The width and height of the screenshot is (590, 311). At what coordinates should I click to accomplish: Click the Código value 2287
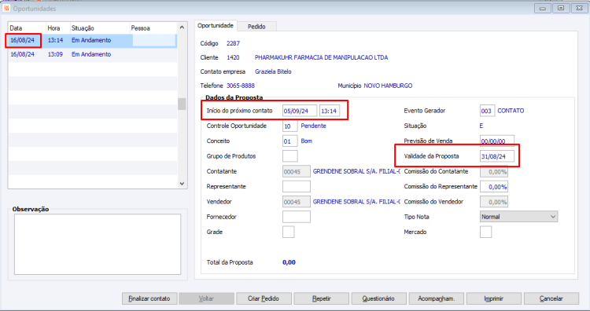click(x=233, y=43)
